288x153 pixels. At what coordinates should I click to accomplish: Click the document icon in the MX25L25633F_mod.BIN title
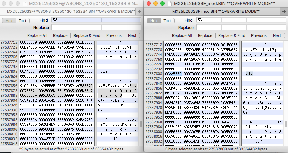170,3
